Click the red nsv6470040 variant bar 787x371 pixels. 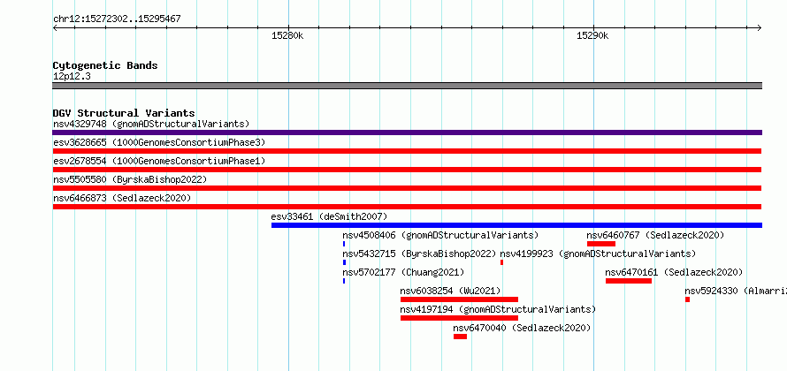pos(460,337)
